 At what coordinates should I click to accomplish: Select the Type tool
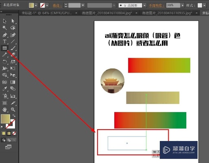[x=4, y=41]
